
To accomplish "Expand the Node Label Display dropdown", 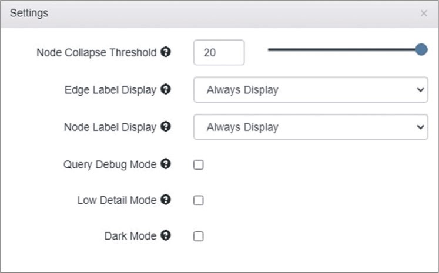I will pos(310,127).
